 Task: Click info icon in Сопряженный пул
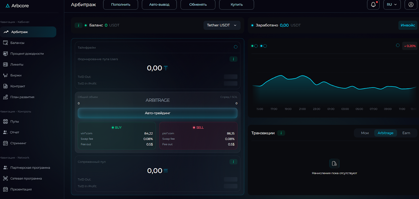tap(233, 162)
